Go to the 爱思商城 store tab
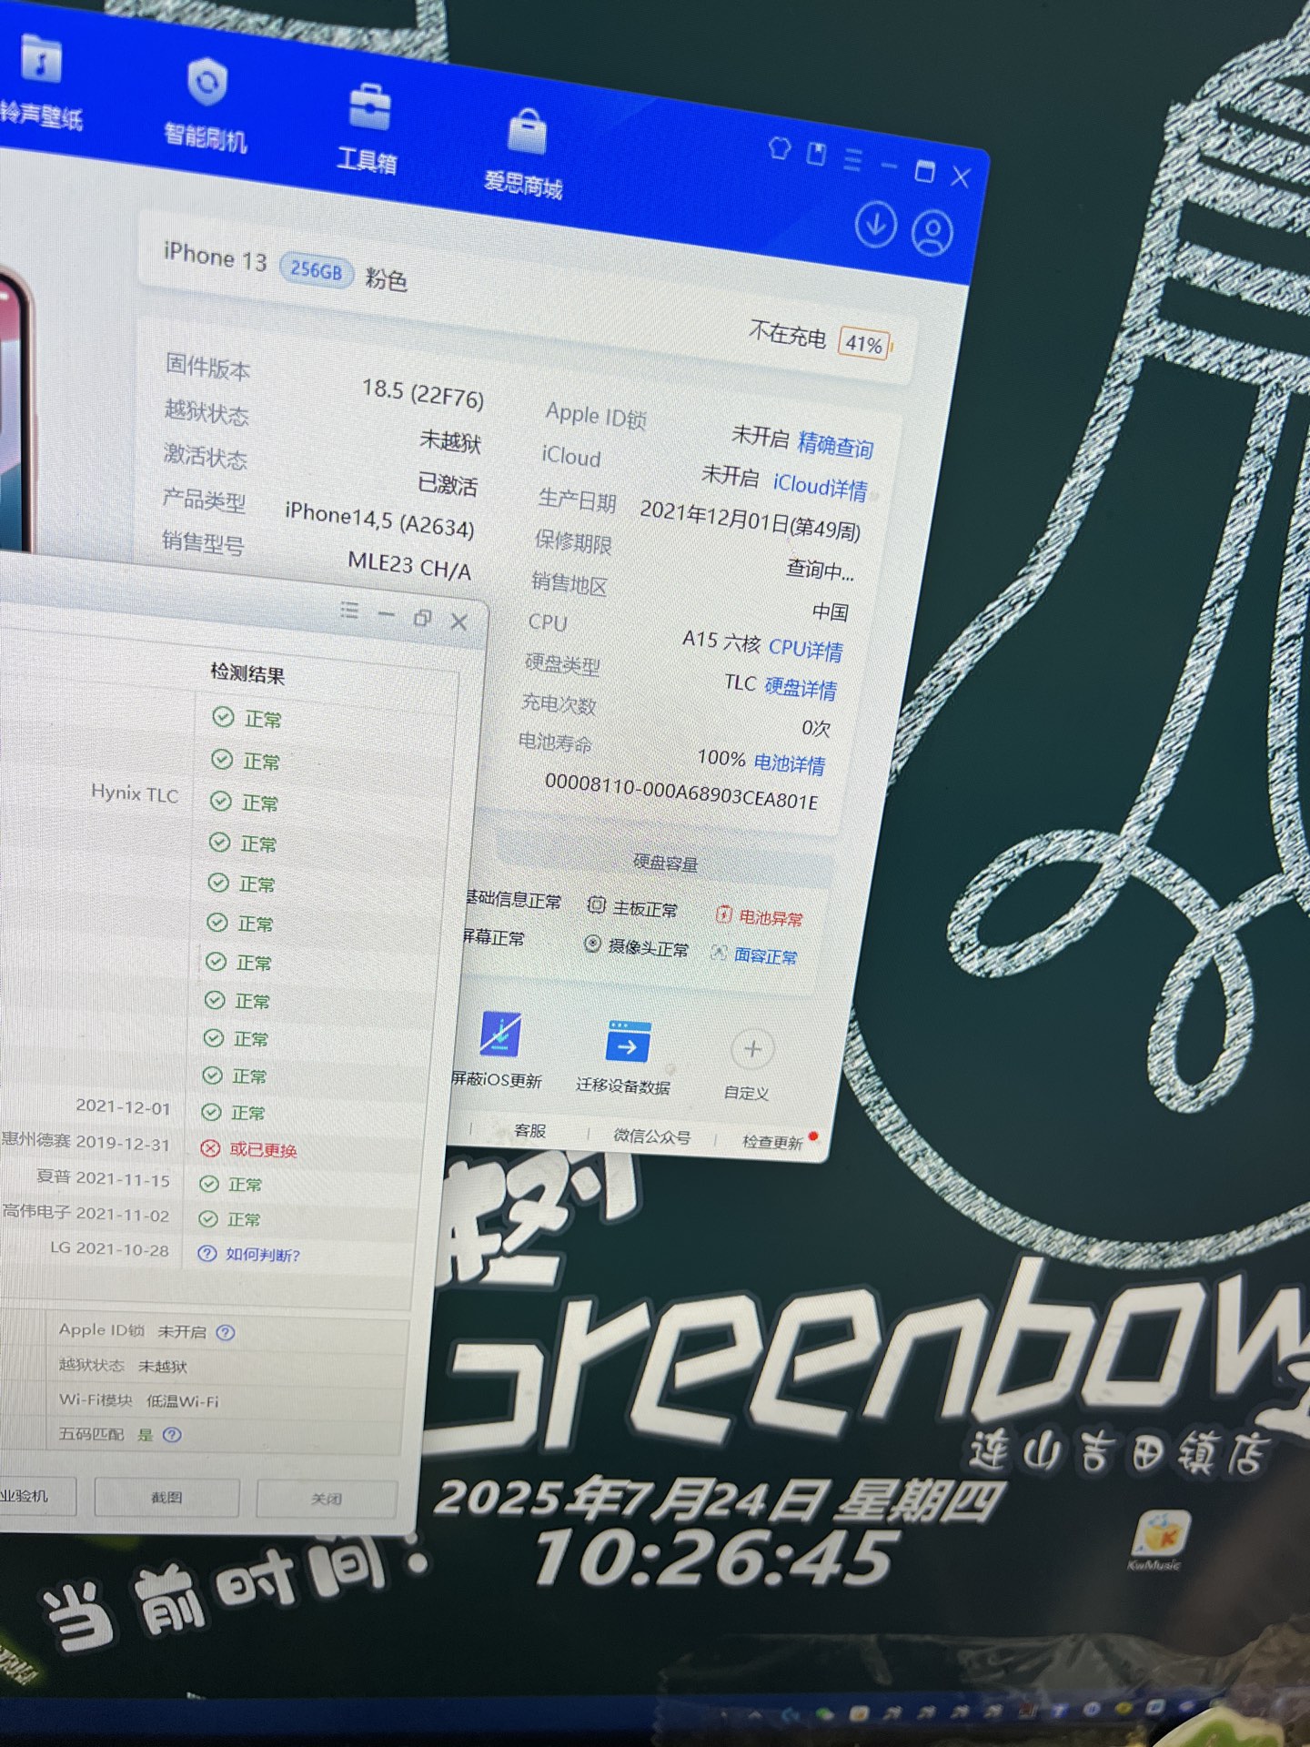 [524, 153]
